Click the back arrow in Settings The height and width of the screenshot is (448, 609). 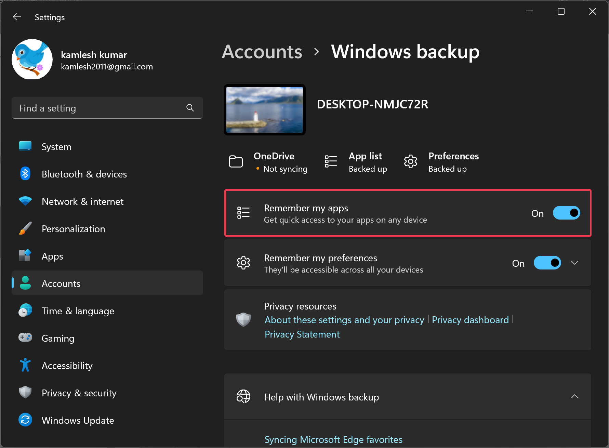click(x=17, y=17)
